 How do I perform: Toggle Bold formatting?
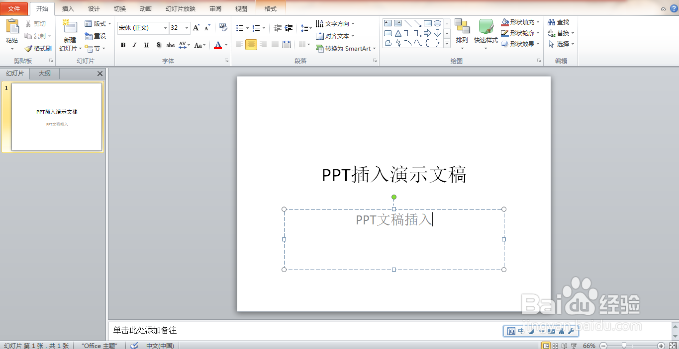[123, 45]
